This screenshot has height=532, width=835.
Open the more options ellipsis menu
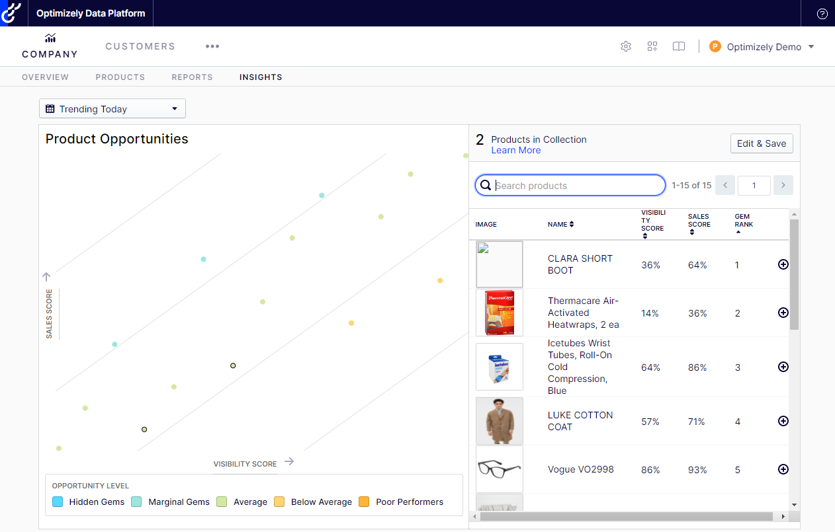(212, 46)
